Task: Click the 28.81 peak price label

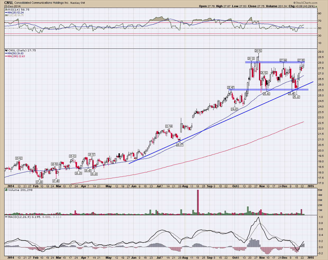Action: pyautogui.click(x=258, y=50)
